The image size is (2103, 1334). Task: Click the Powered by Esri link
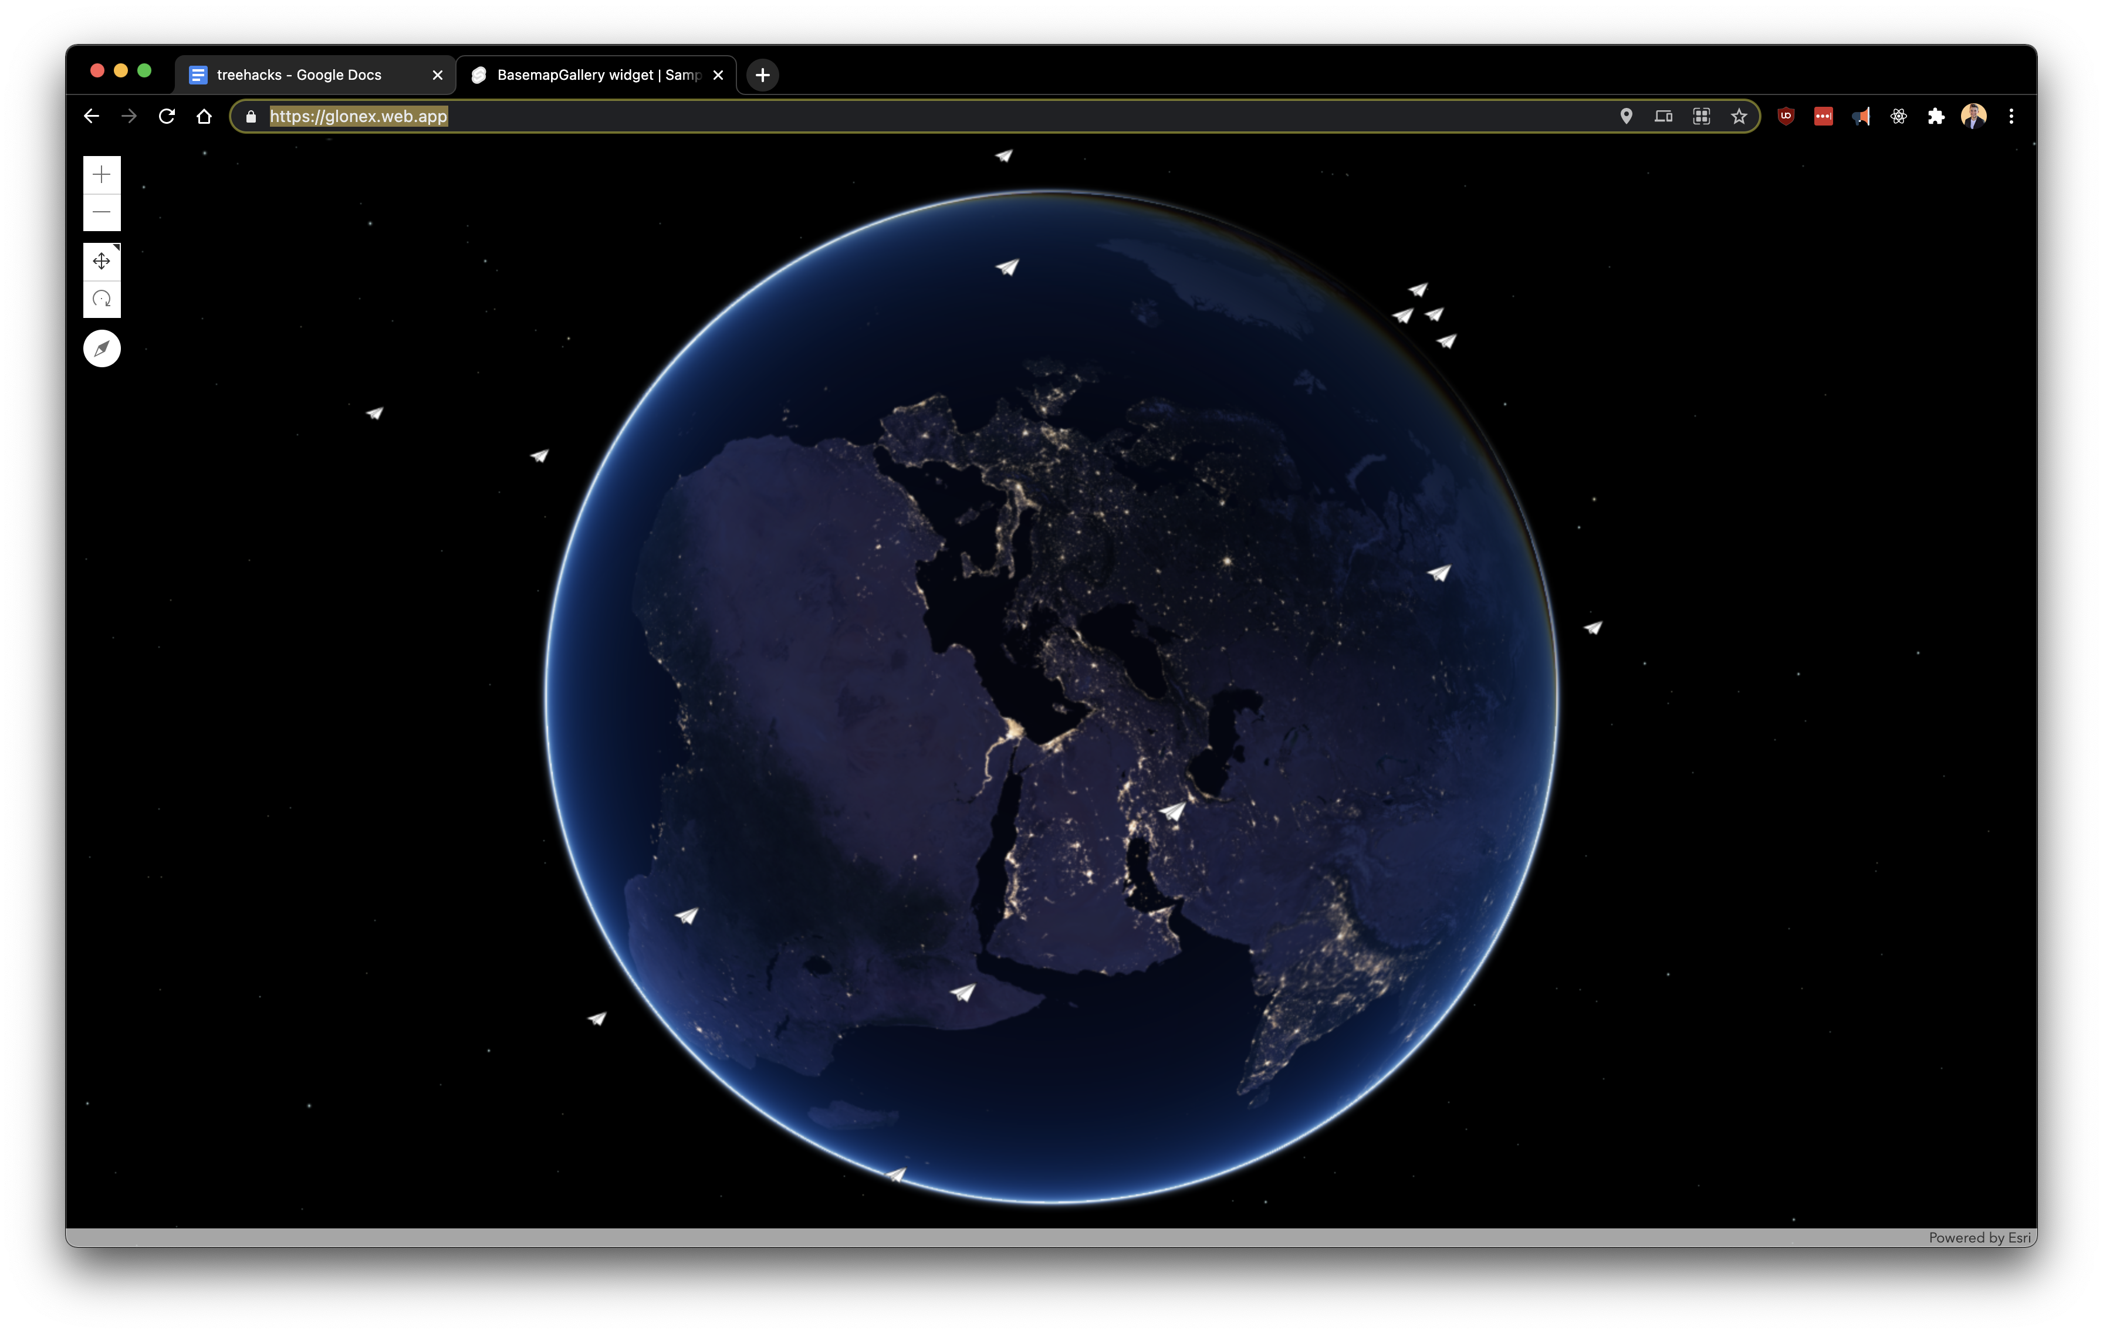[x=1979, y=1237]
